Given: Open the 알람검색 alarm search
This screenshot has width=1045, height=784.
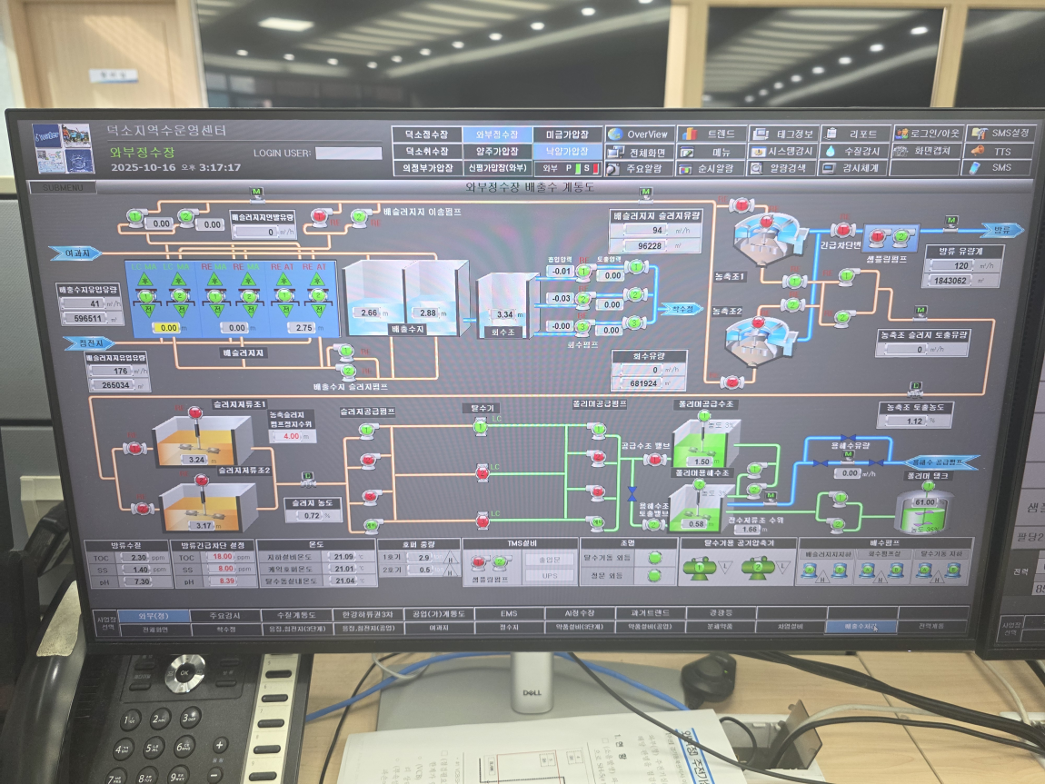Looking at the screenshot, I should click(x=783, y=169).
